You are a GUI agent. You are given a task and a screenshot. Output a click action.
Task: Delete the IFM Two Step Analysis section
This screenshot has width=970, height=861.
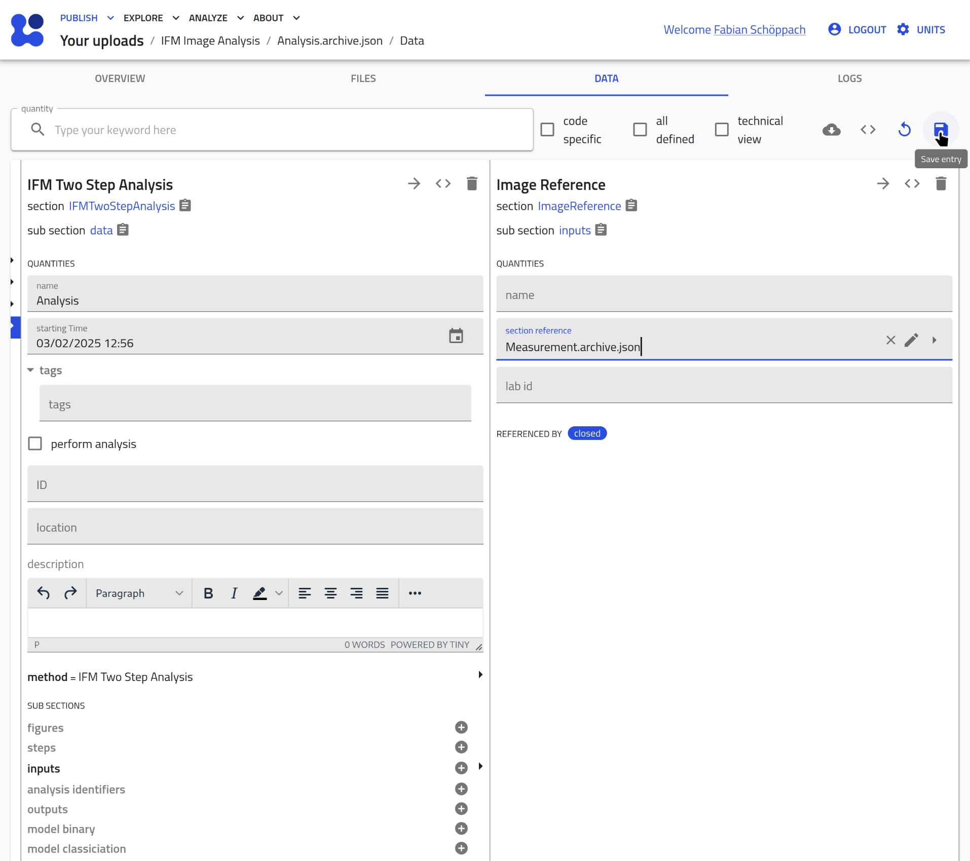click(x=471, y=183)
